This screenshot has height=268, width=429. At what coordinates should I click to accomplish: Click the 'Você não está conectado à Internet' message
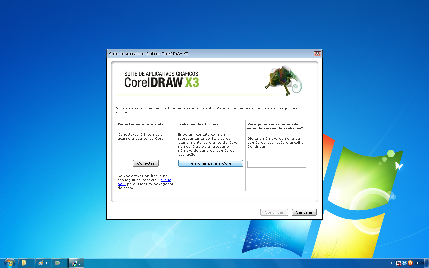[206, 110]
